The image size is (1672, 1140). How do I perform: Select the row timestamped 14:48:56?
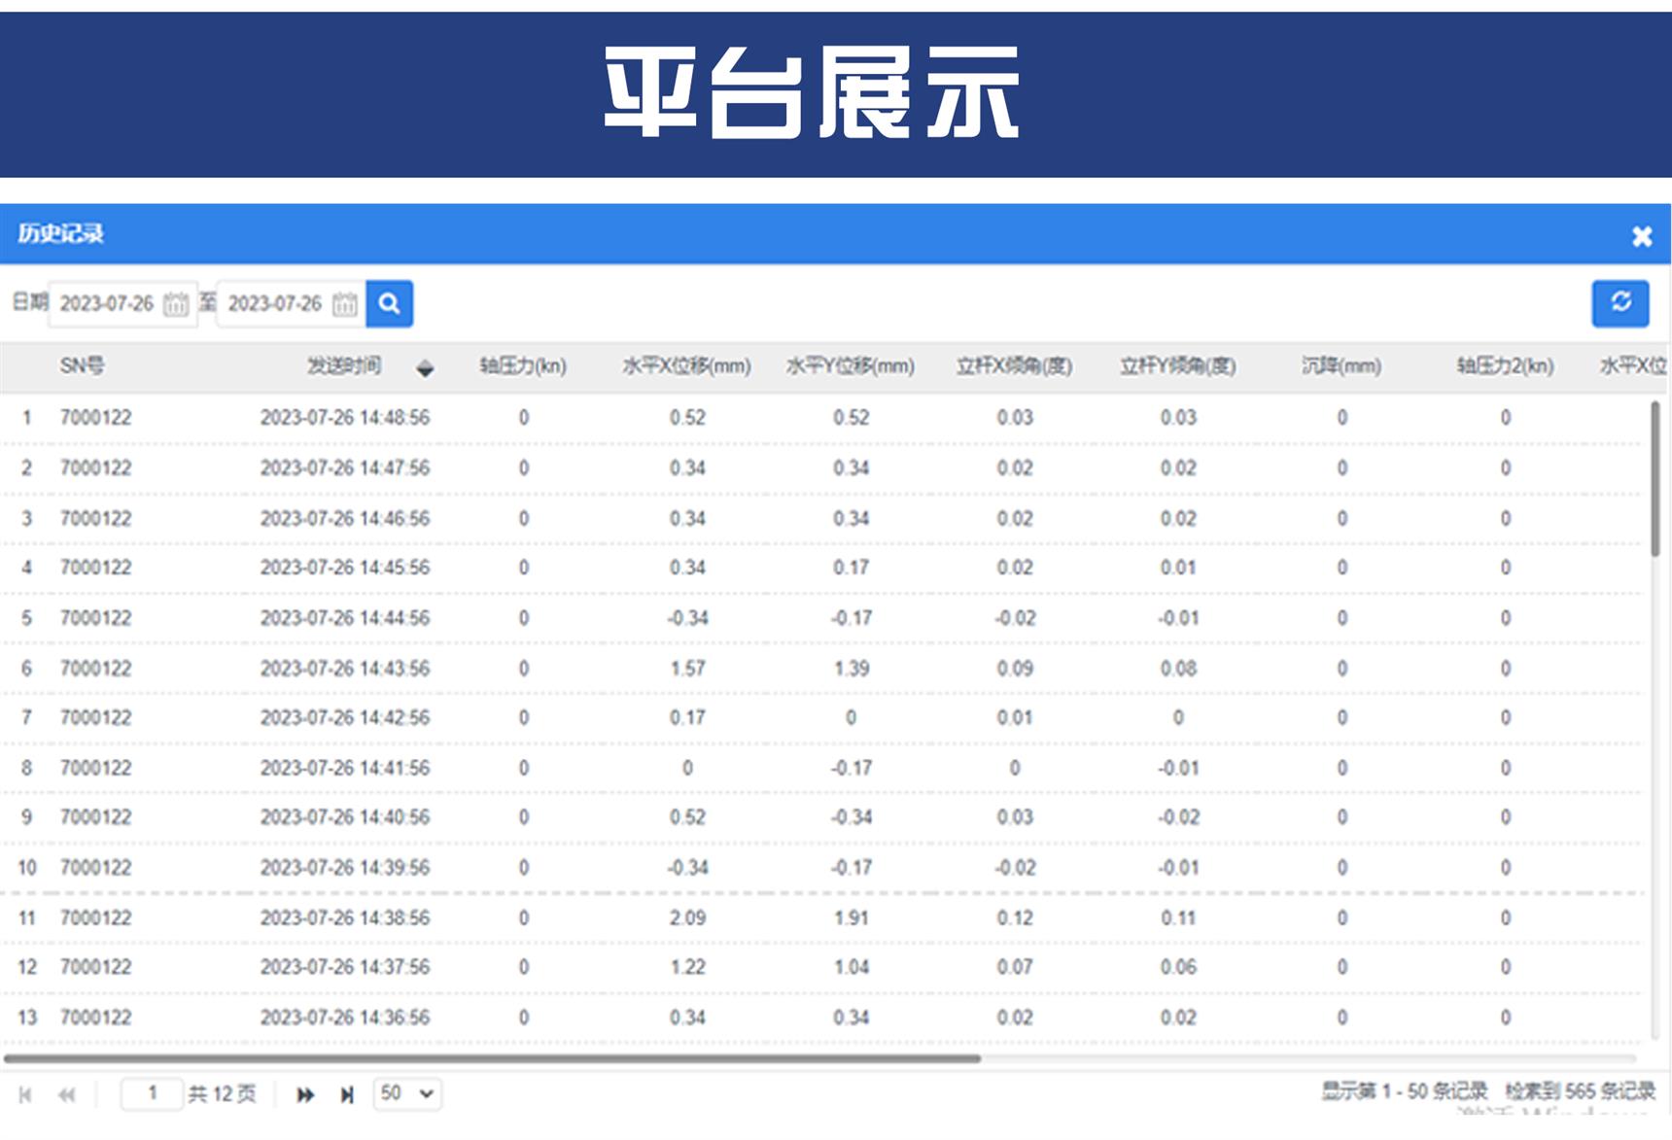(821, 418)
